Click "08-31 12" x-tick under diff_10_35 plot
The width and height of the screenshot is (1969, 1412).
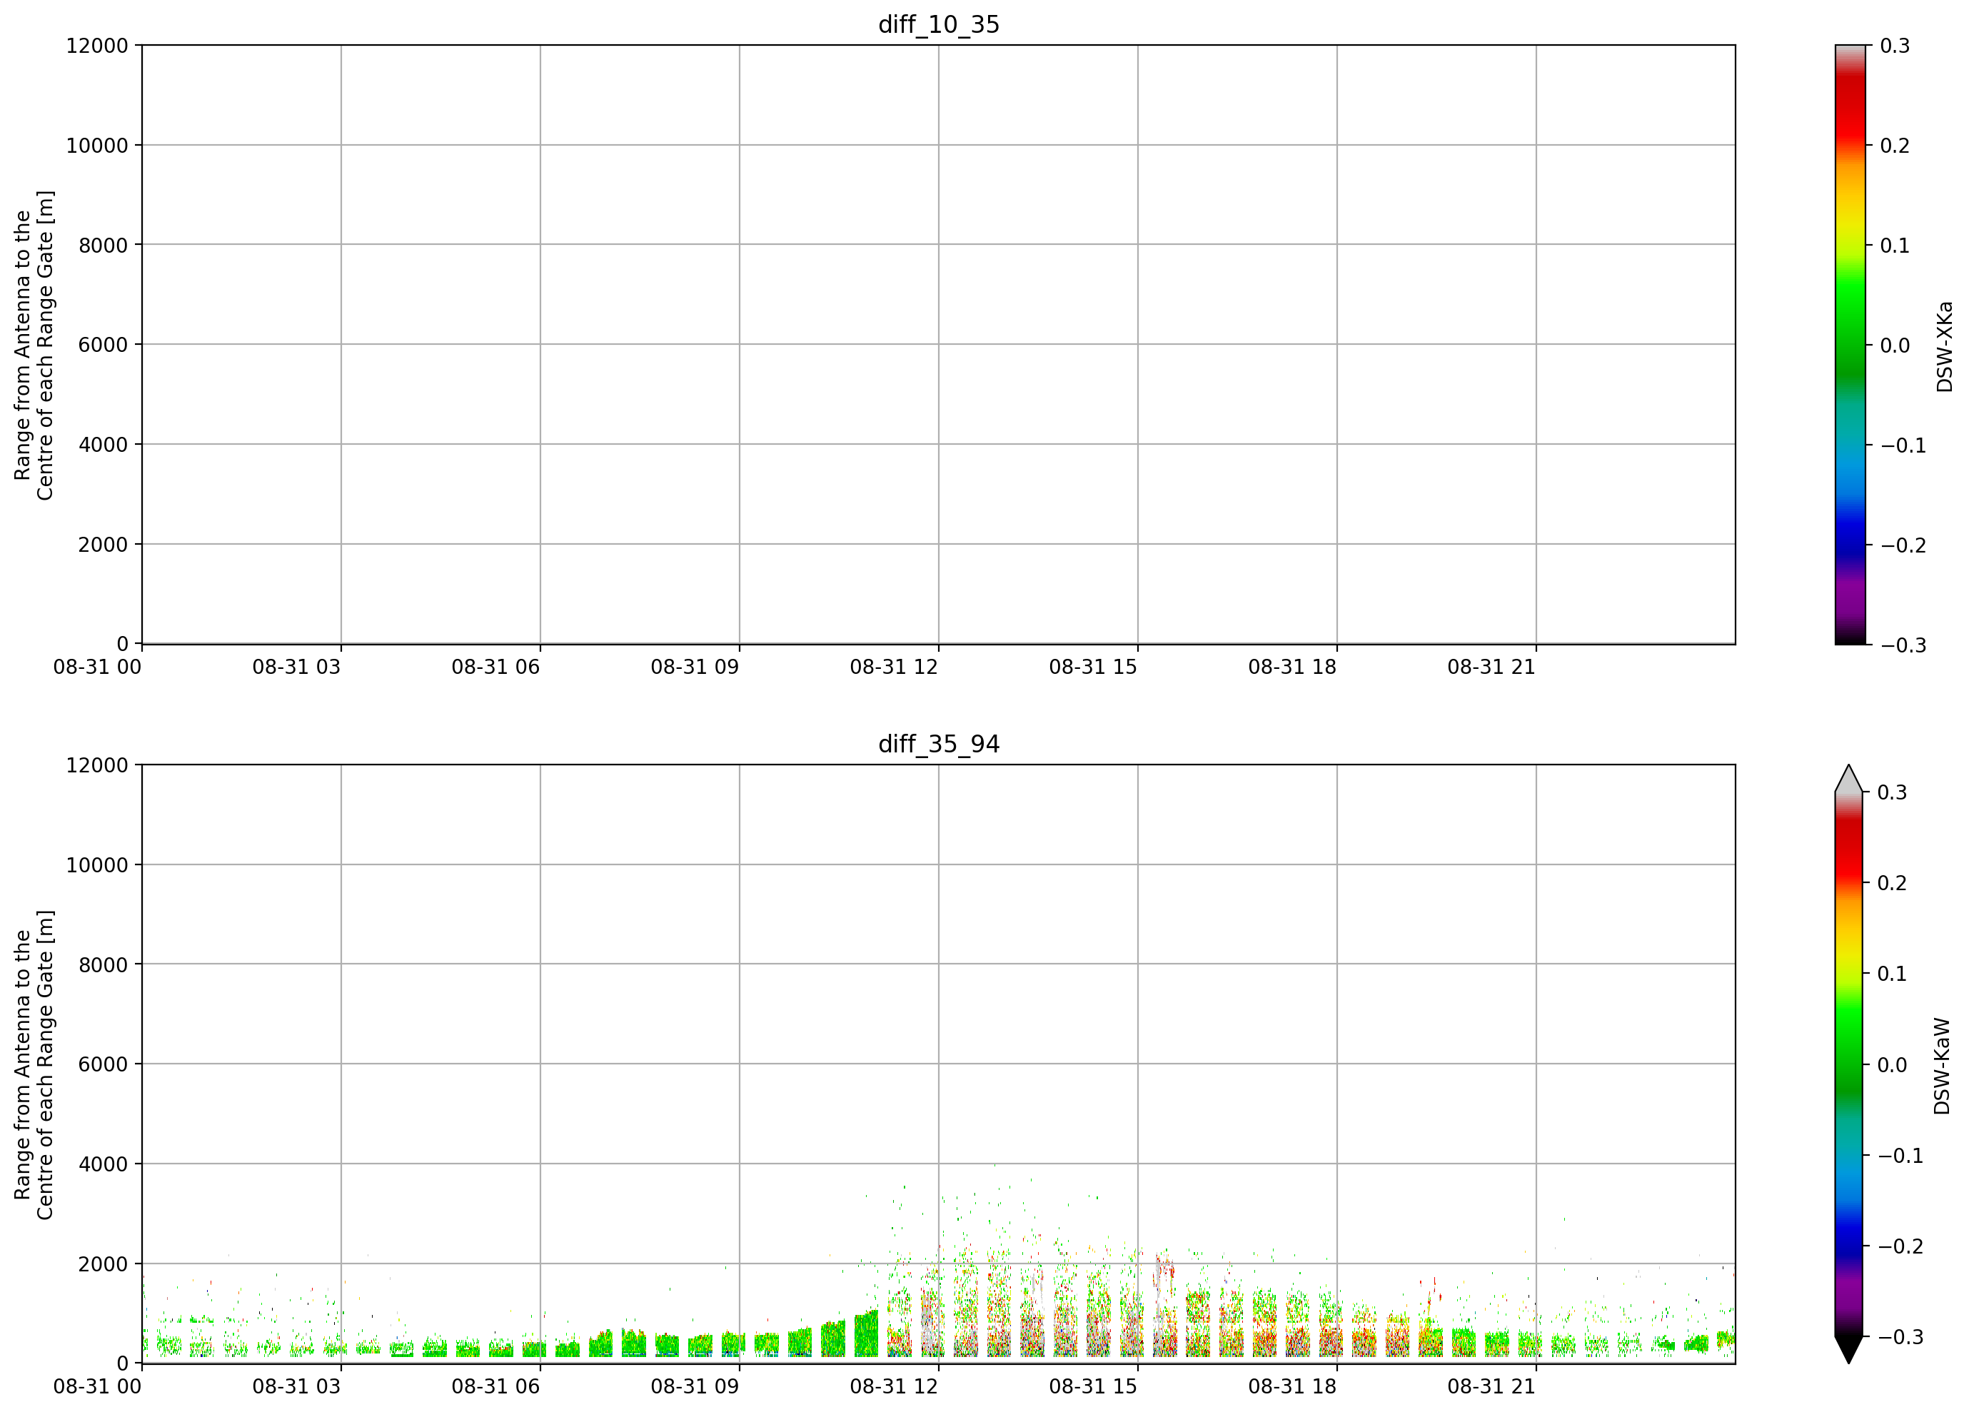click(x=895, y=667)
